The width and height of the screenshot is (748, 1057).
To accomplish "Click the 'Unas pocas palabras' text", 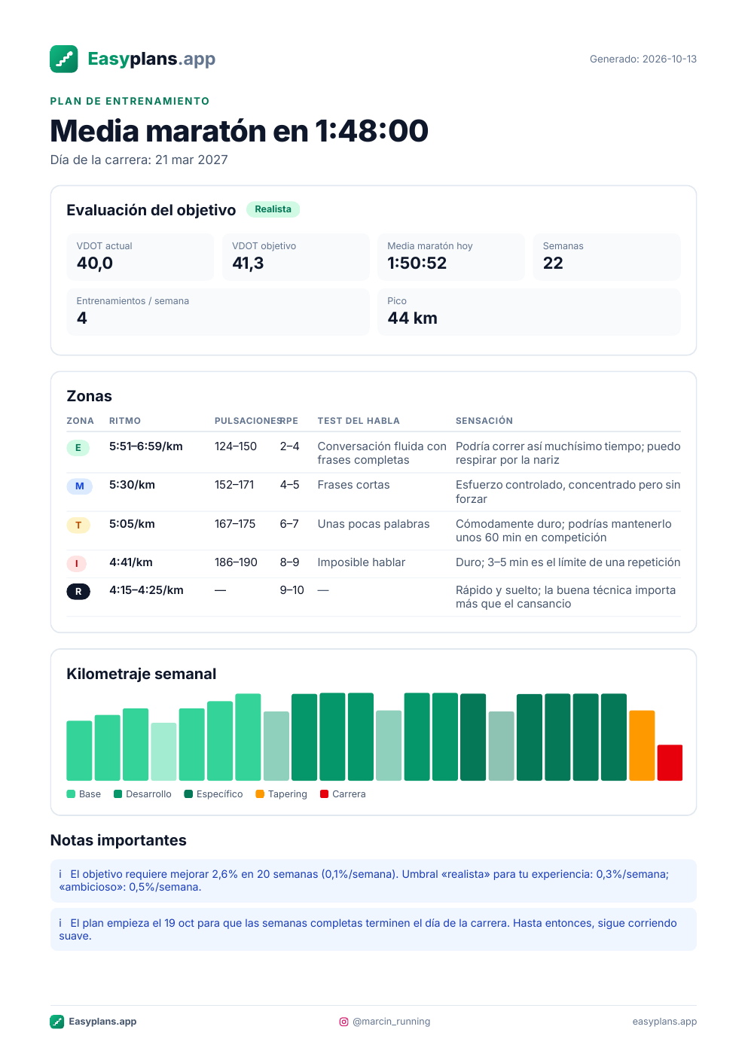I will (374, 524).
